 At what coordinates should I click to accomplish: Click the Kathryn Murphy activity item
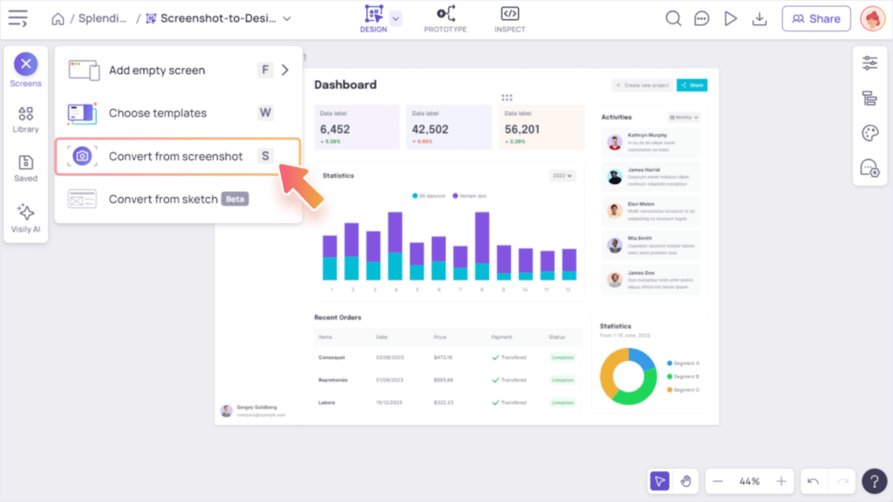tap(651, 142)
